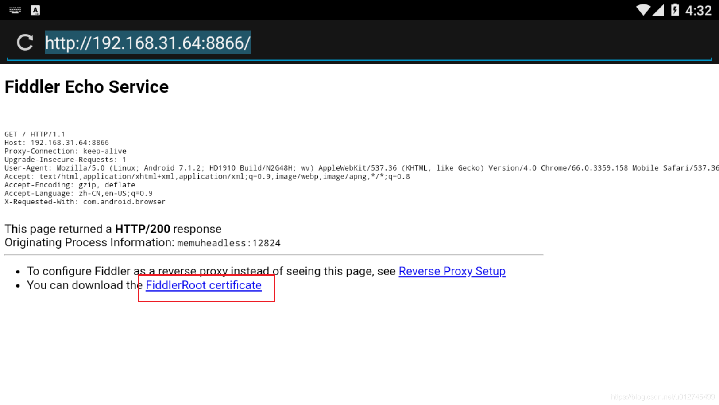Select 'X-Requested-With: com.android.browser' line
This screenshot has width=719, height=405.
click(85, 202)
